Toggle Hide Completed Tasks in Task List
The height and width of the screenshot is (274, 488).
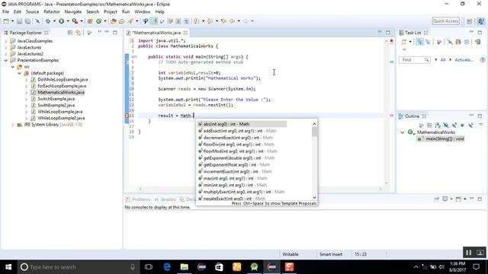pyautogui.click(x=450, y=42)
